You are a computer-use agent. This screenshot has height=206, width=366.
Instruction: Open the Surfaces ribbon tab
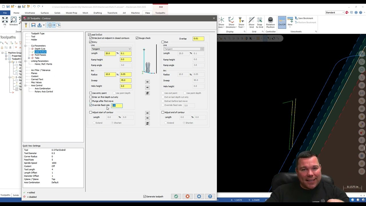click(x=45, y=13)
